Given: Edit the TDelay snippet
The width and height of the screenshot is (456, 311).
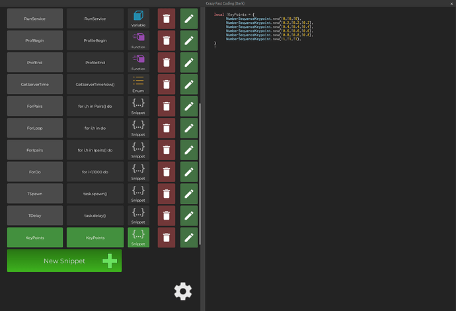Looking at the screenshot, I should coord(189,216).
